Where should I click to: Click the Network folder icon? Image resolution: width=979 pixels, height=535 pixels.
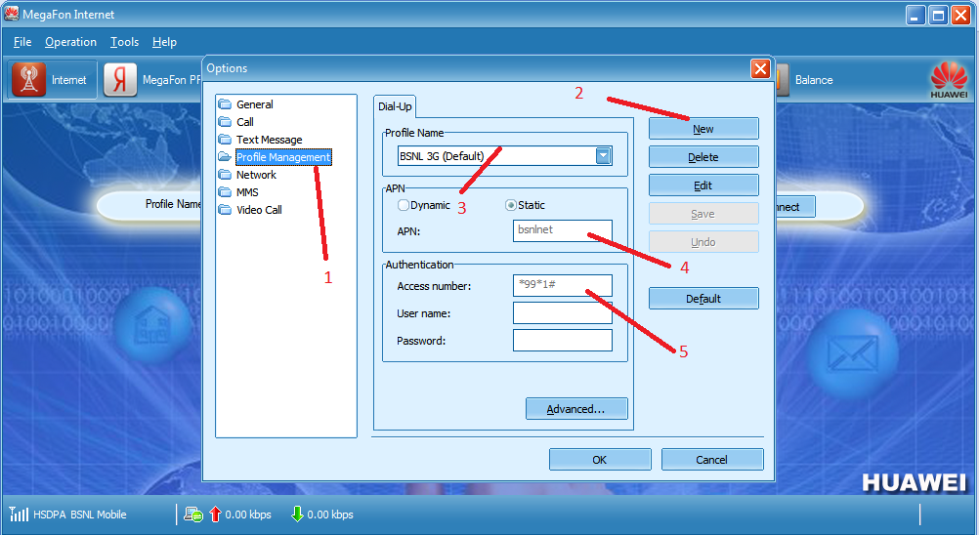click(x=225, y=175)
